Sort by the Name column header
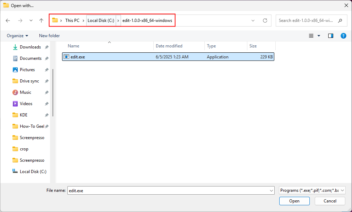 point(73,46)
